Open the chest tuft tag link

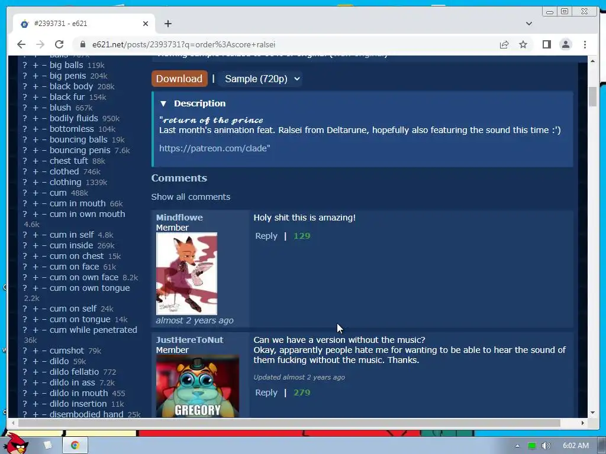click(69, 161)
